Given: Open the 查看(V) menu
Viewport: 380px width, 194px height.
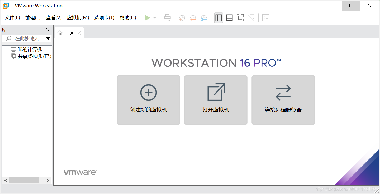Looking at the screenshot, I should click(x=54, y=18).
